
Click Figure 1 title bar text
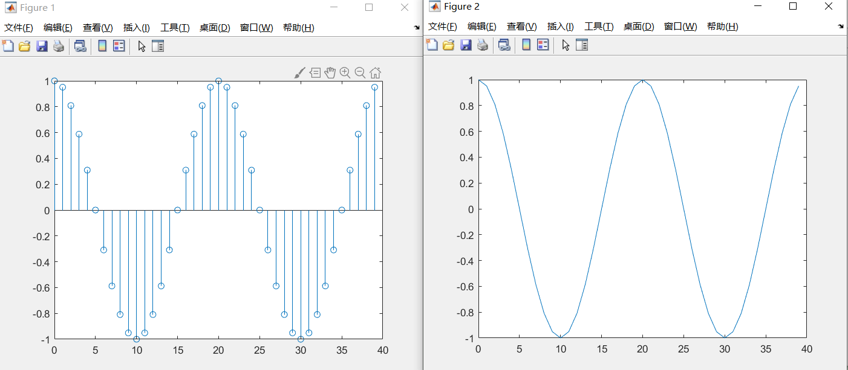[38, 8]
